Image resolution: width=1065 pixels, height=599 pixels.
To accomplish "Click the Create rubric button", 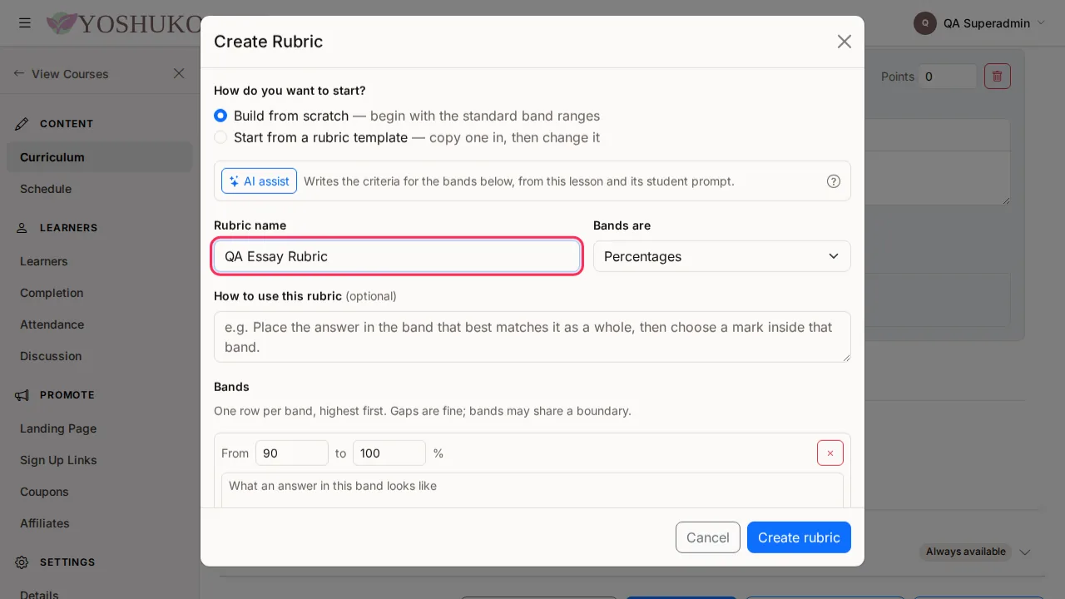I will pyautogui.click(x=799, y=537).
